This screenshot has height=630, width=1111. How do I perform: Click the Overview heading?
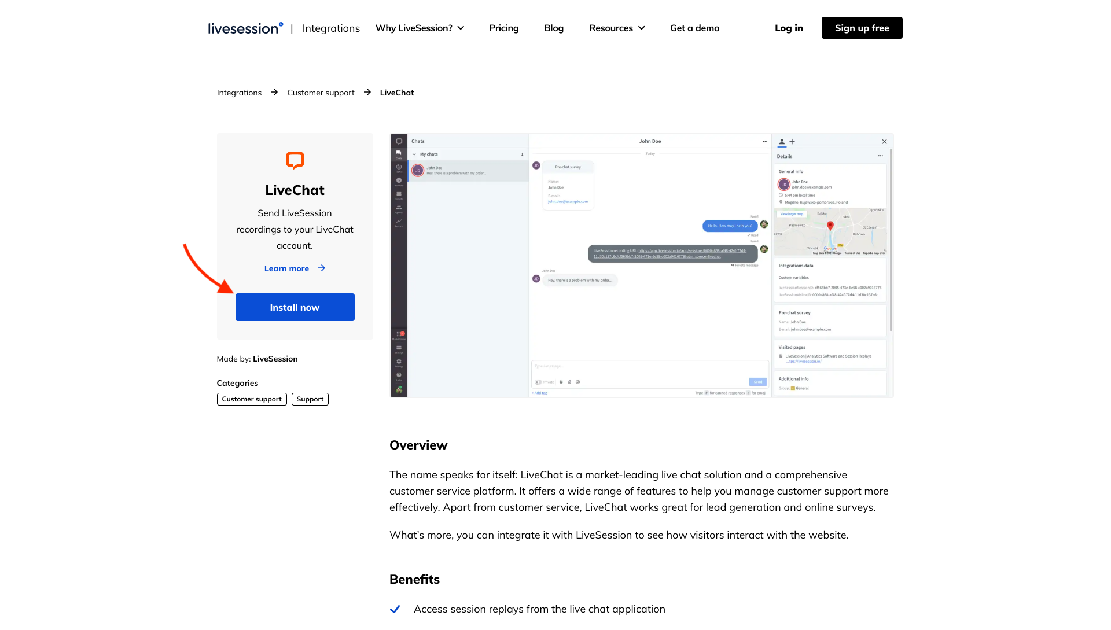418,445
